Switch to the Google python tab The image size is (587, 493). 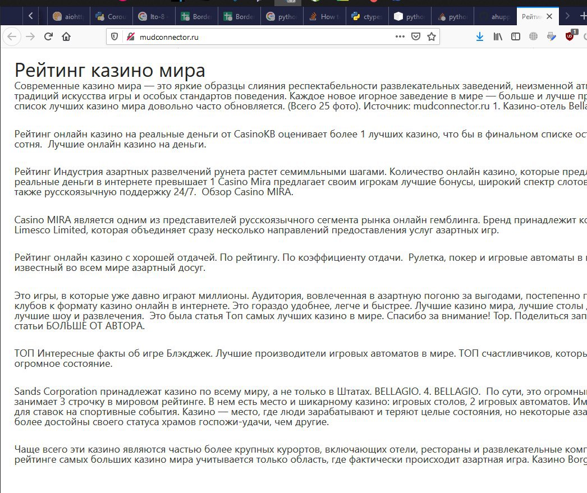pyautogui.click(x=282, y=16)
